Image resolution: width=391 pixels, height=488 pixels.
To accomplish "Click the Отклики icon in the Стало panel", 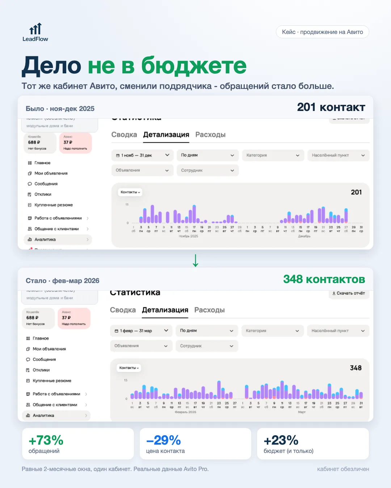I will 28,370.
